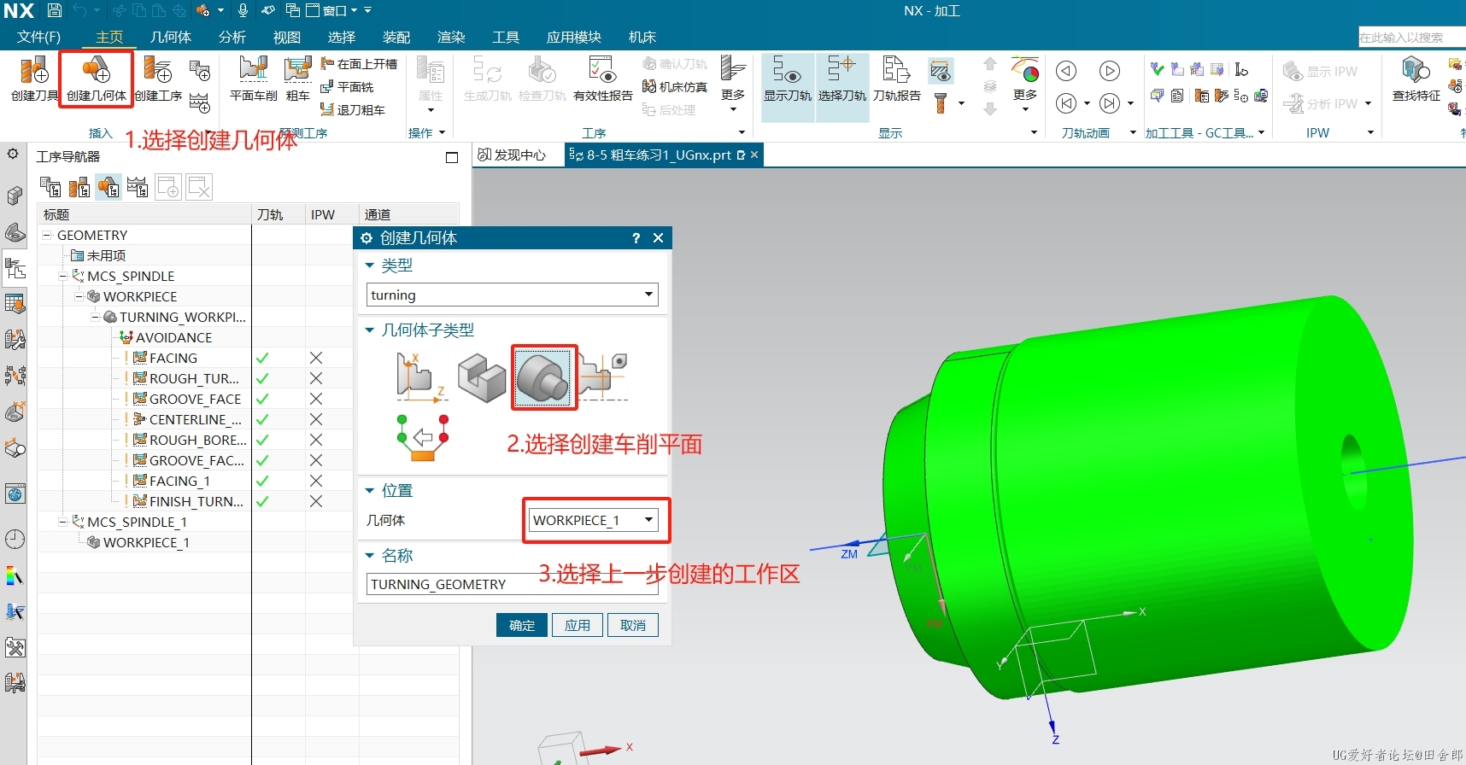This screenshot has height=765, width=1466.
Task: Select the WORKPIECE_1 tree node
Action: [146, 542]
